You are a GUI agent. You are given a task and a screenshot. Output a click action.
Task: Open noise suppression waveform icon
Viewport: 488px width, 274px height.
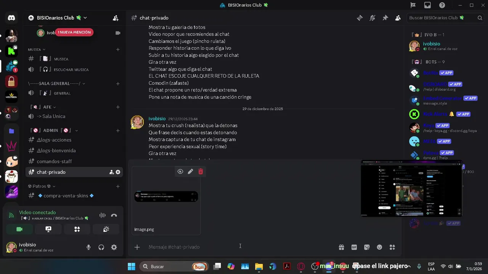102,215
